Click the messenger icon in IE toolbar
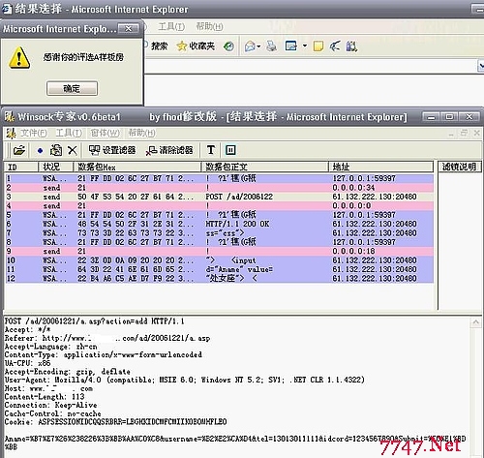 pyautogui.click(x=335, y=46)
